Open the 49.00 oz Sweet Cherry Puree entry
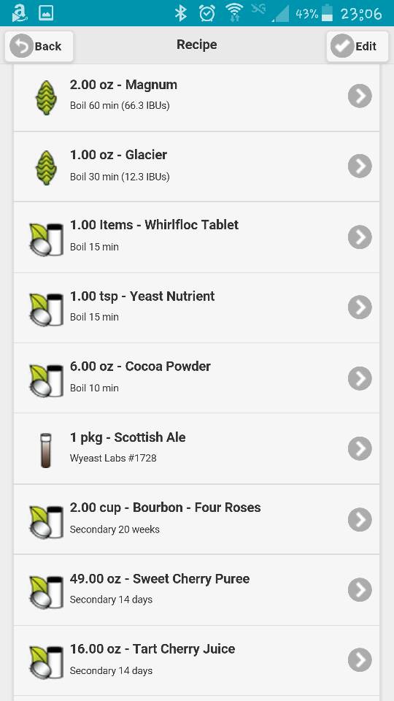The width and height of the screenshot is (394, 701). pos(196,590)
